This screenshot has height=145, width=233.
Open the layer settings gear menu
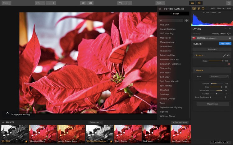tap(229, 34)
